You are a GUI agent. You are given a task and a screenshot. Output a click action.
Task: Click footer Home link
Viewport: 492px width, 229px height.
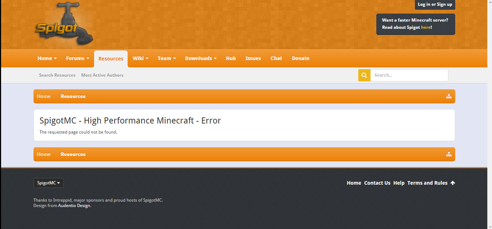[x=354, y=183]
